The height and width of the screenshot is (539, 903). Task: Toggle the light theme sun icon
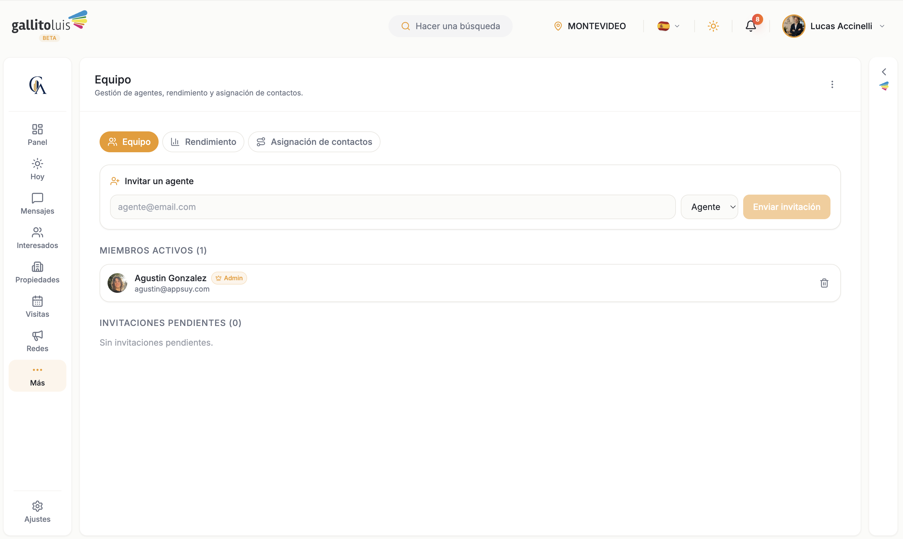click(713, 26)
